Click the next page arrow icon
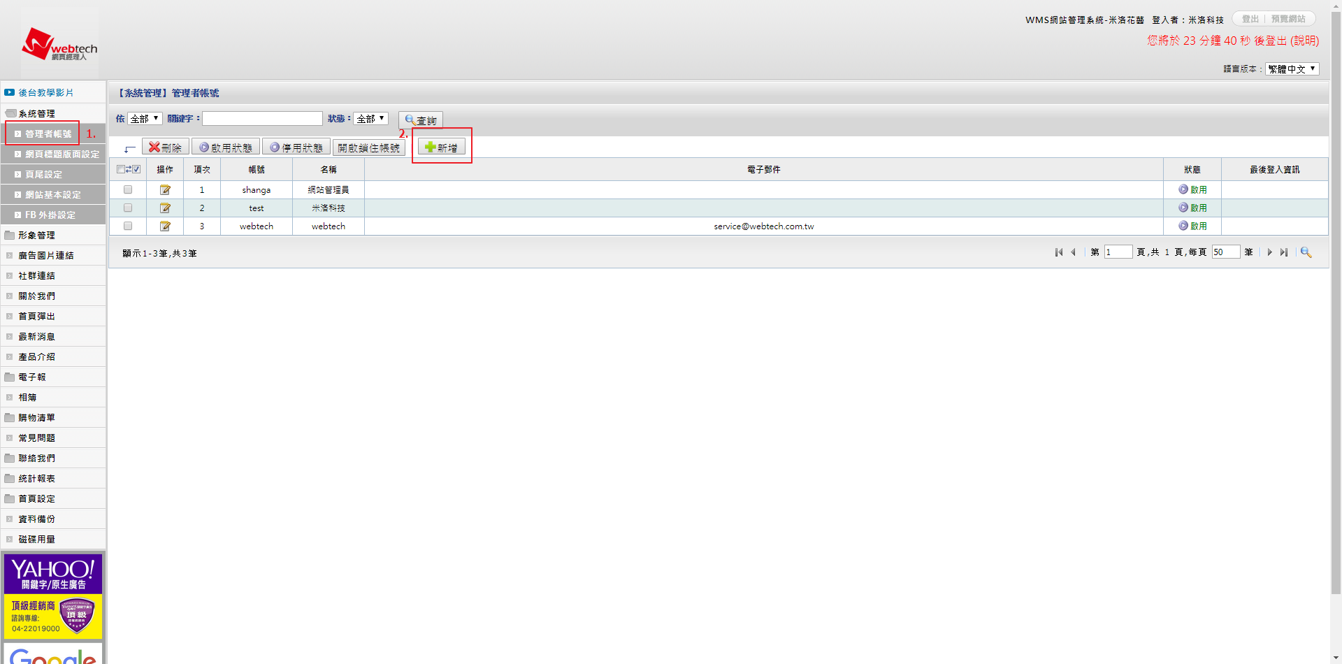1342x664 pixels. click(x=1270, y=252)
